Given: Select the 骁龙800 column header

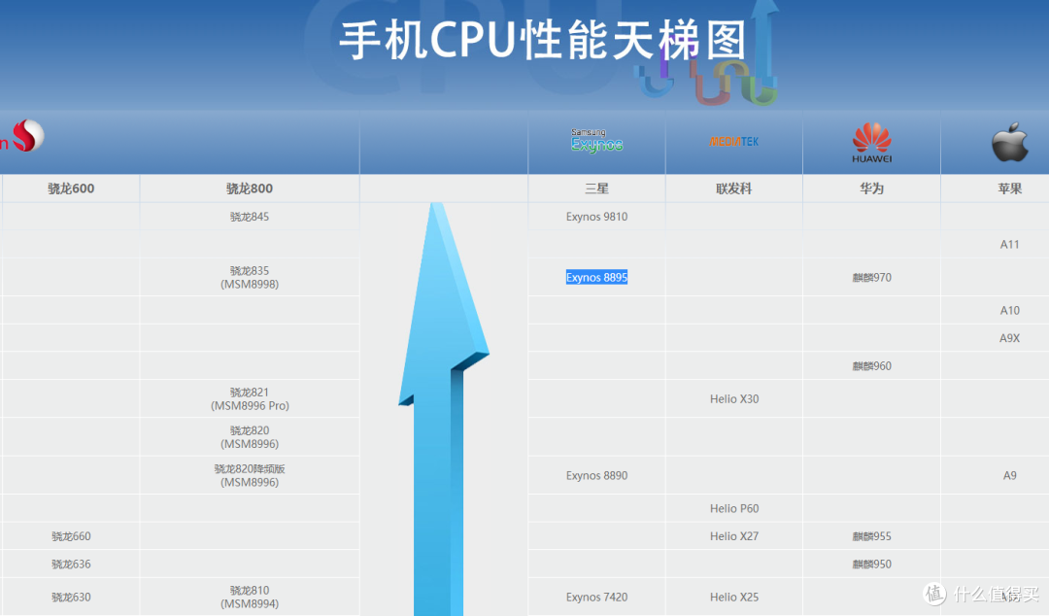Looking at the screenshot, I should point(250,188).
